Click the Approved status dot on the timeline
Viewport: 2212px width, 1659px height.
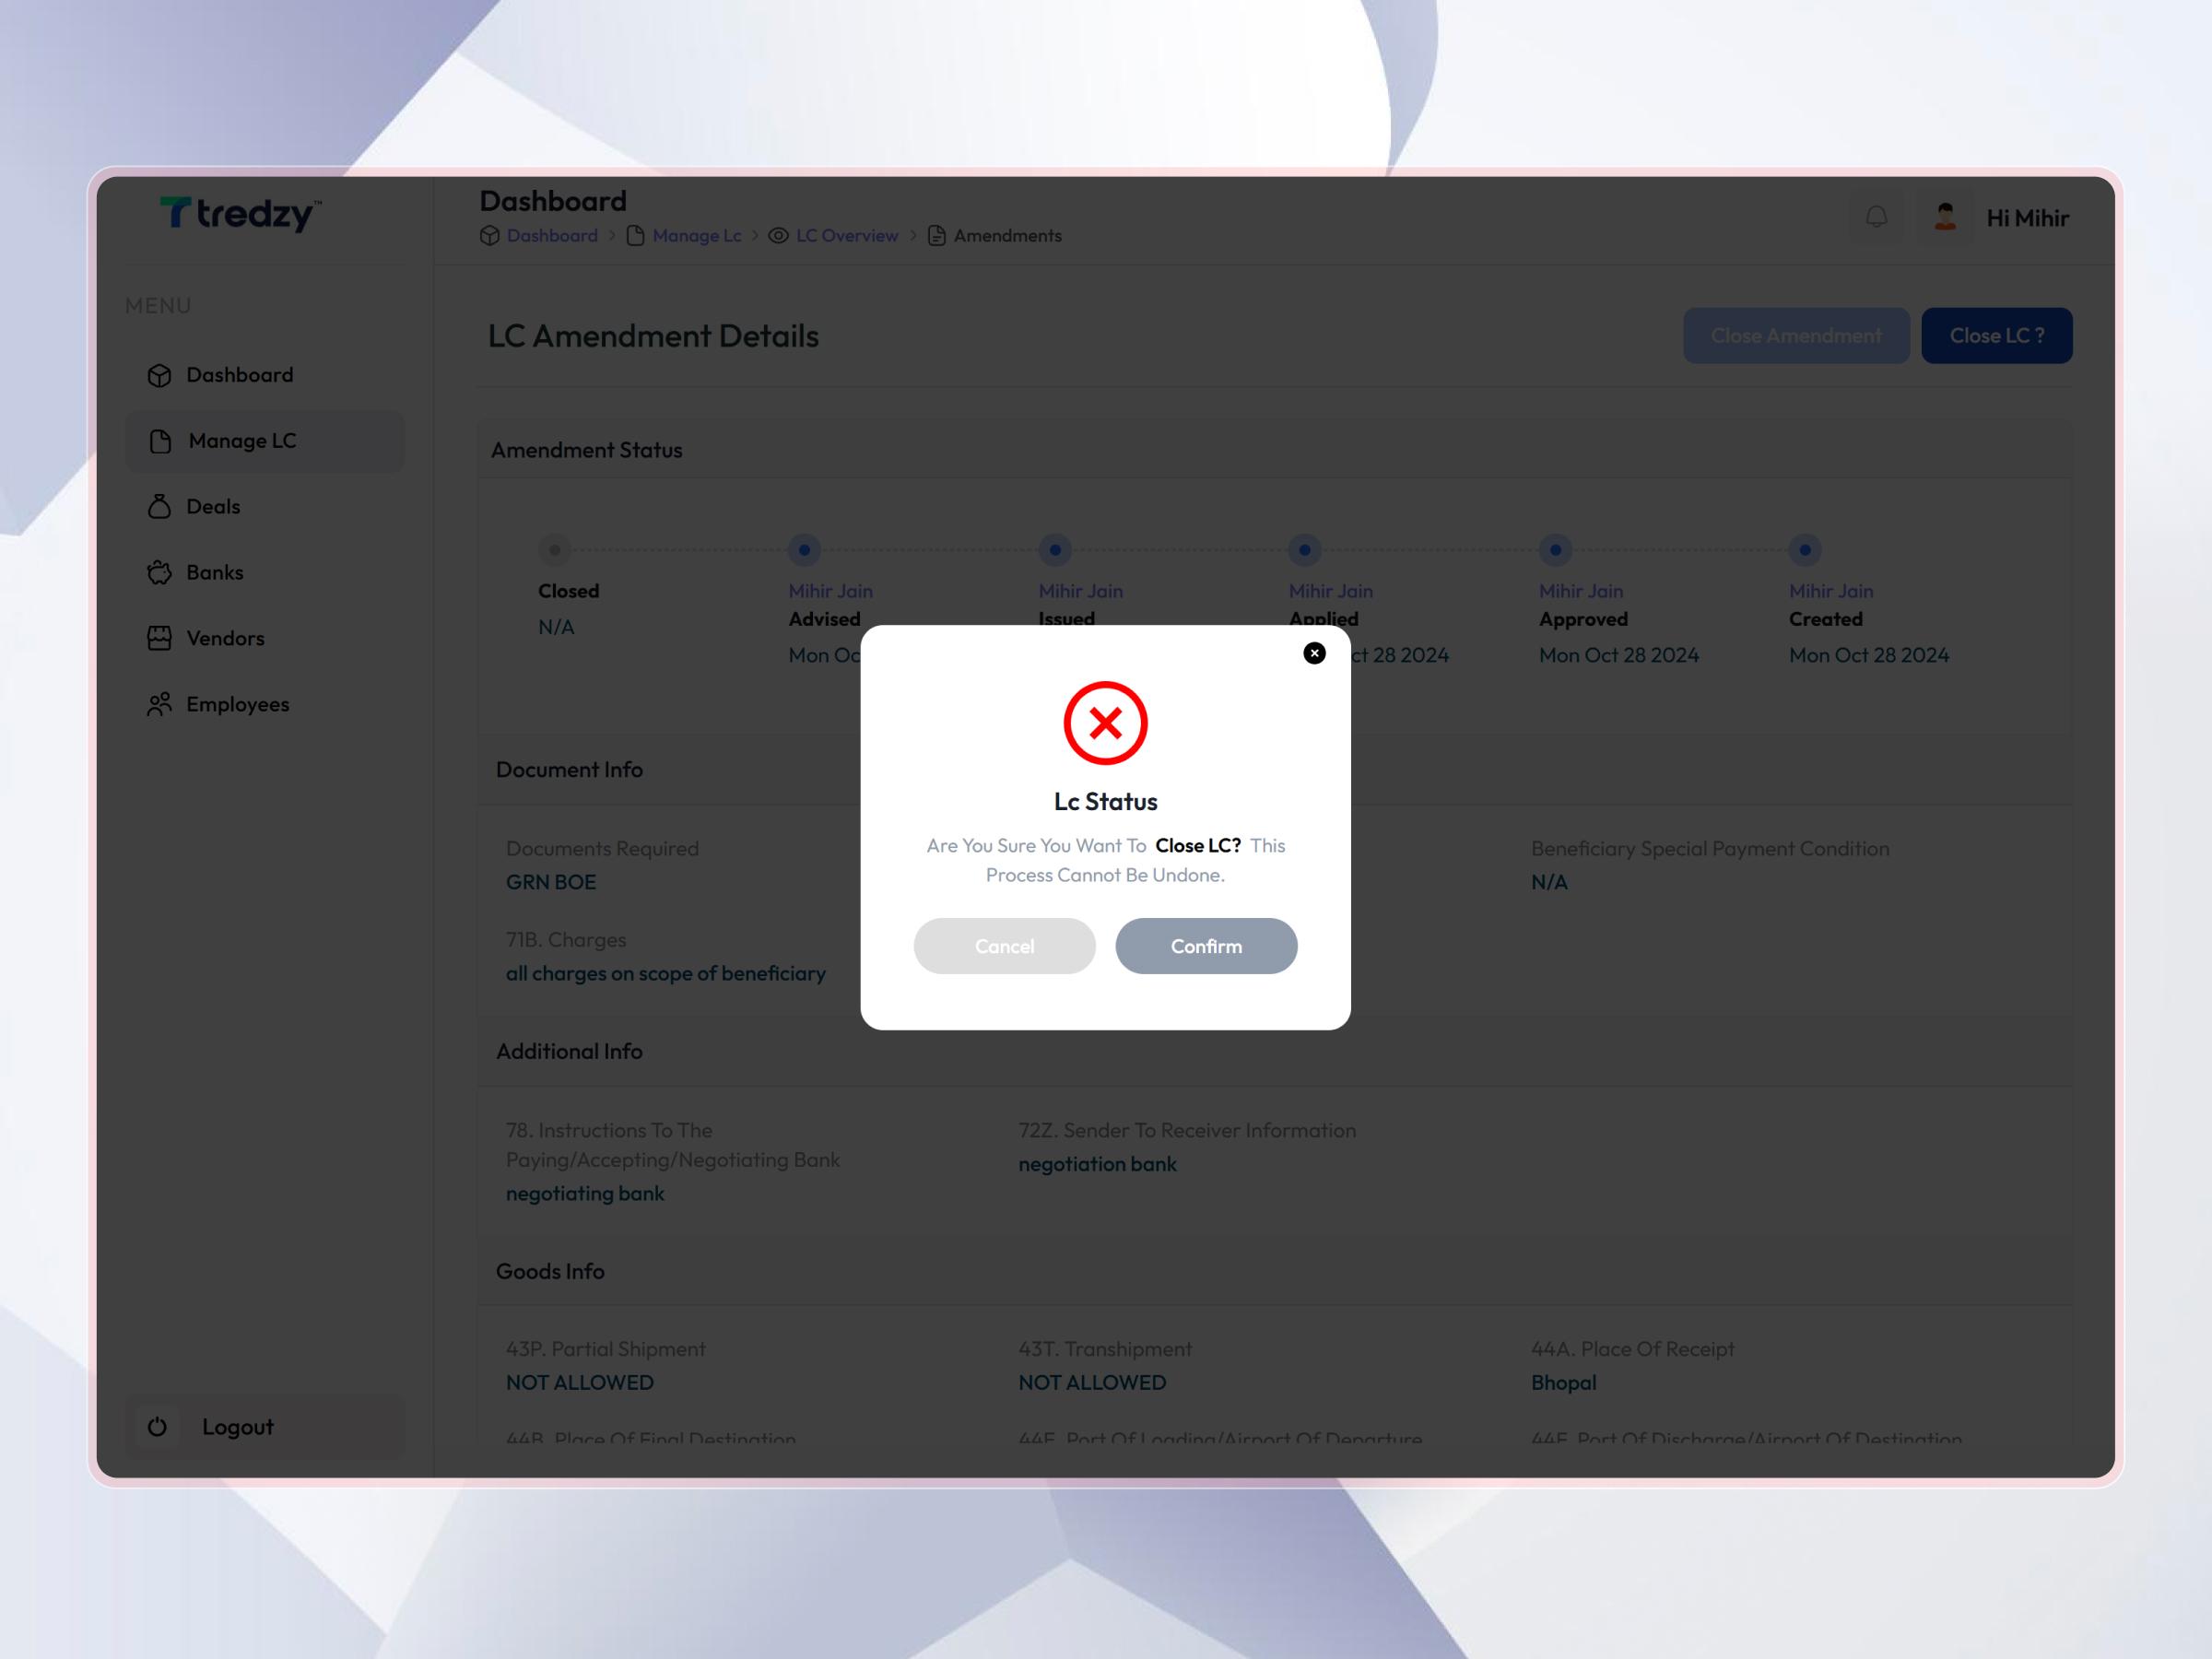pyautogui.click(x=1555, y=549)
